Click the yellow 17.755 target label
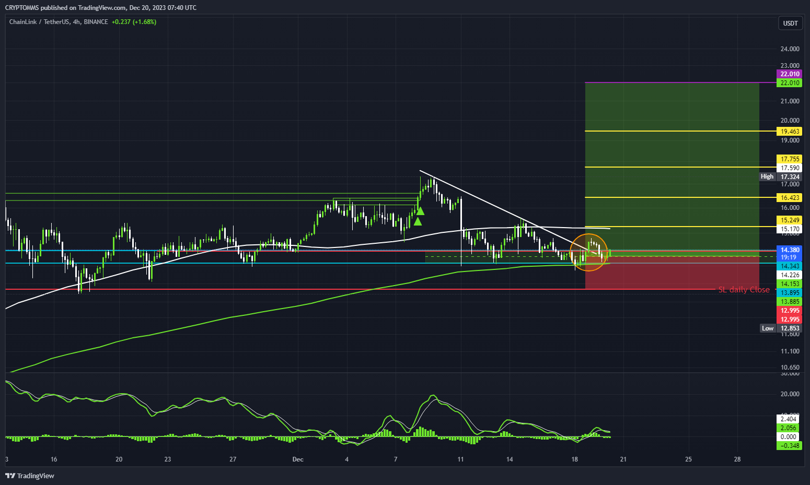The width and height of the screenshot is (810, 485). 790,159
